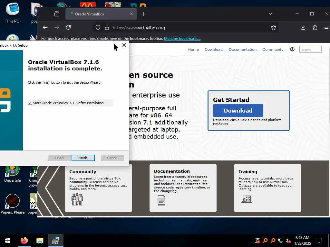Screen dimensions: 330x247
Task: Open a new Firefox tab
Action: 143,14
